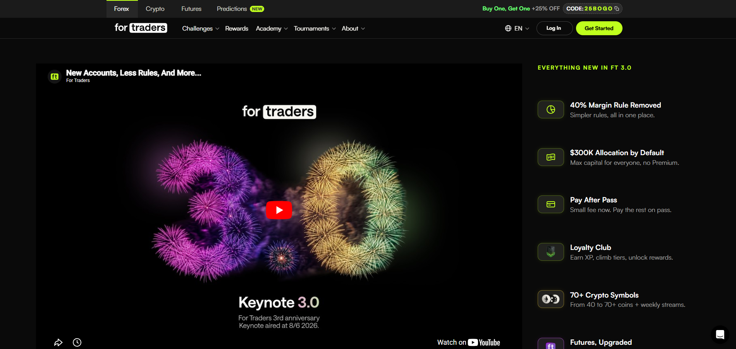Click the video share arrow icon

tap(58, 342)
